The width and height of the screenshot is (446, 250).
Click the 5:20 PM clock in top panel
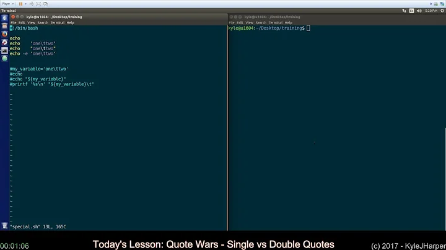click(x=431, y=11)
